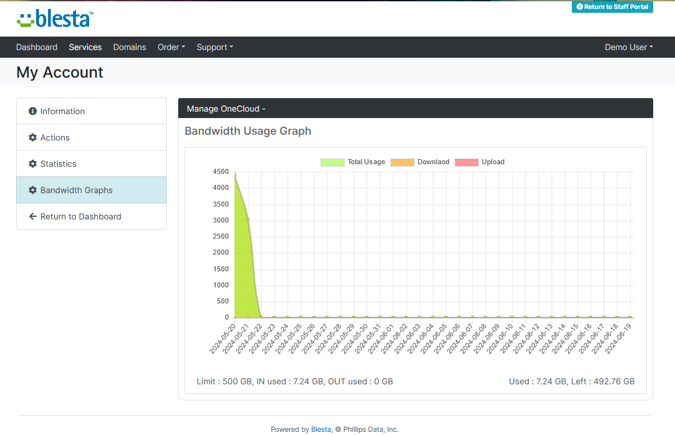Click the 'Phillips Data, Inc.' footer text
Image resolution: width=675 pixels, height=435 pixels.
point(371,429)
